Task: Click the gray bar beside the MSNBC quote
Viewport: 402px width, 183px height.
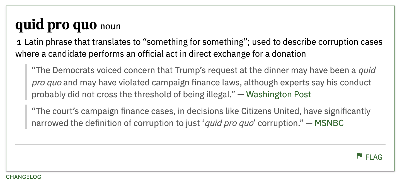Action: (26, 117)
